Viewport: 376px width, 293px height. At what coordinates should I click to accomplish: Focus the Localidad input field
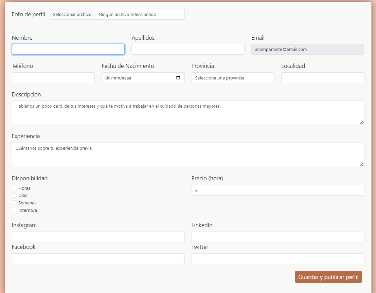[x=323, y=78]
